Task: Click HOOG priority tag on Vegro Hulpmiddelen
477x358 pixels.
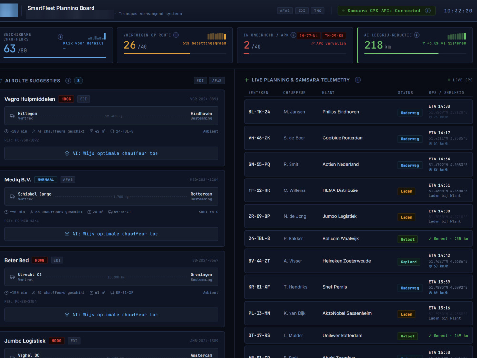Action: (66, 99)
